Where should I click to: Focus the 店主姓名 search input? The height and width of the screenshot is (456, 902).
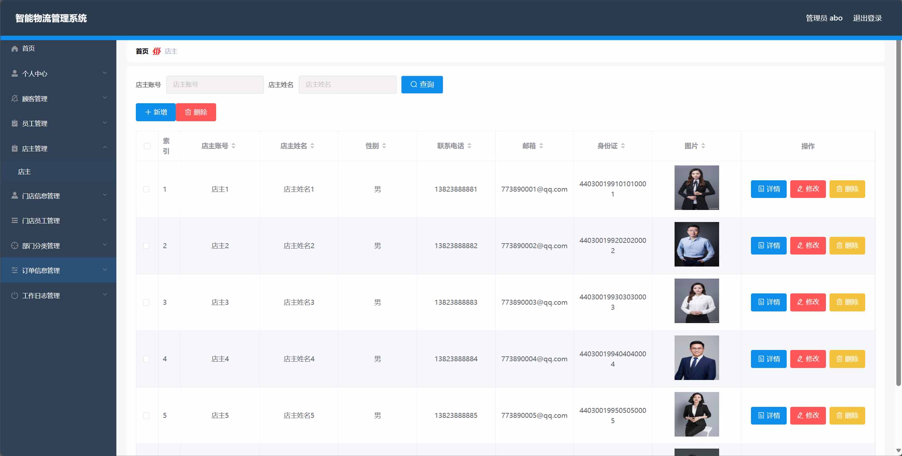(x=348, y=84)
